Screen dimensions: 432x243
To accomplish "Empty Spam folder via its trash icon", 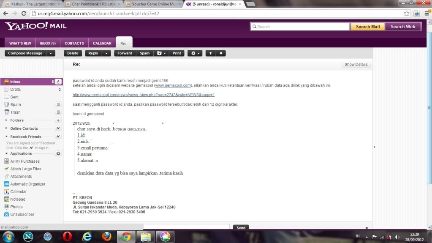I will coord(58,104).
